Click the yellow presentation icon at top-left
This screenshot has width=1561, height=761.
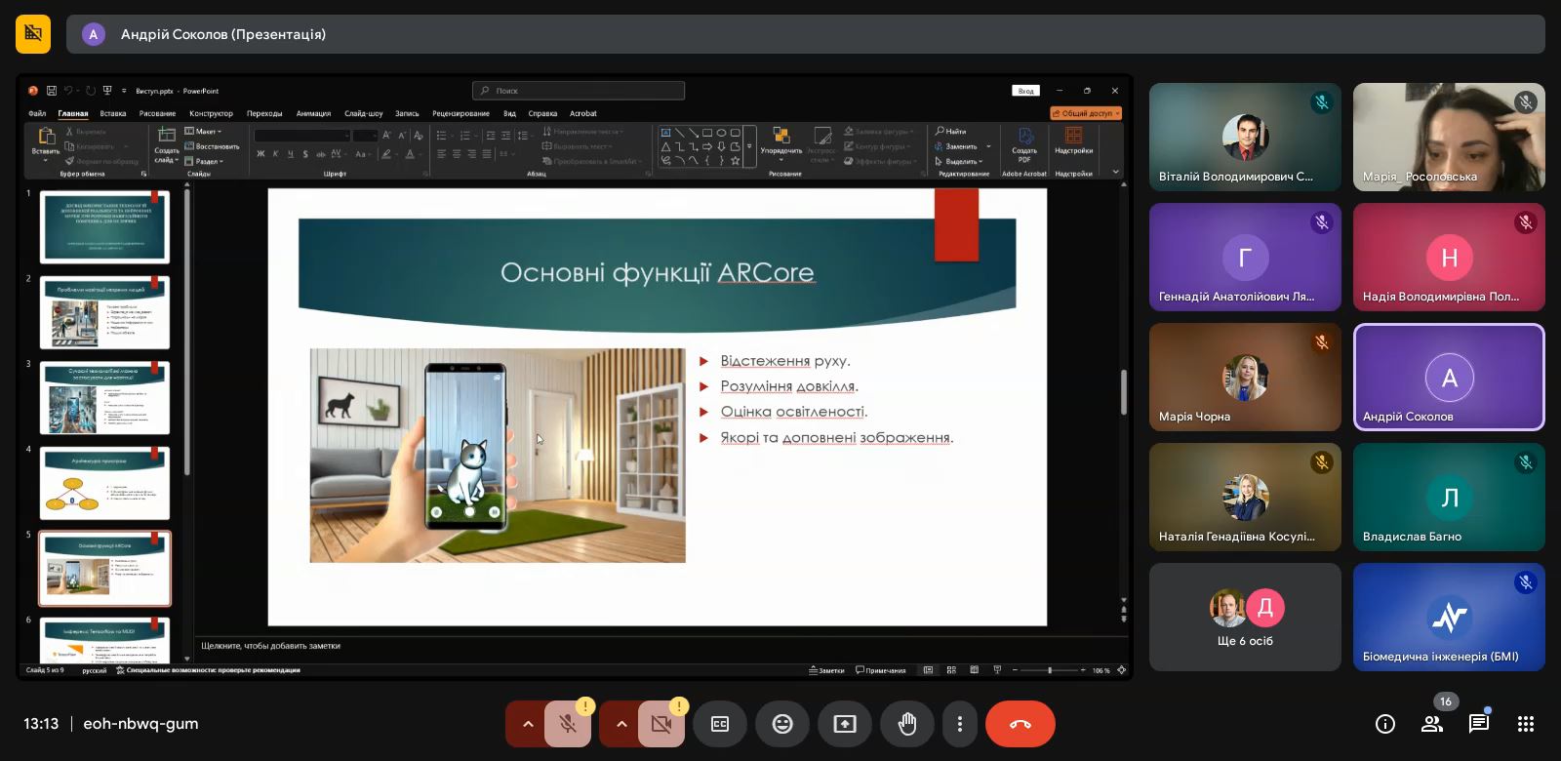coord(33,34)
